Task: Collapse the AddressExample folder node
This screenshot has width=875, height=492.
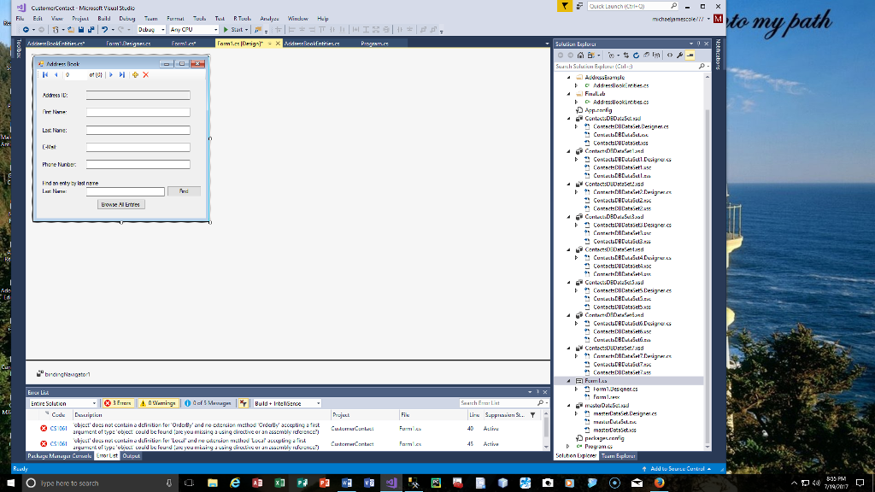Action: 568,77
